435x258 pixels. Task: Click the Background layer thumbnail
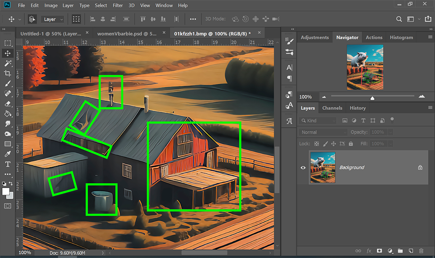click(x=322, y=167)
